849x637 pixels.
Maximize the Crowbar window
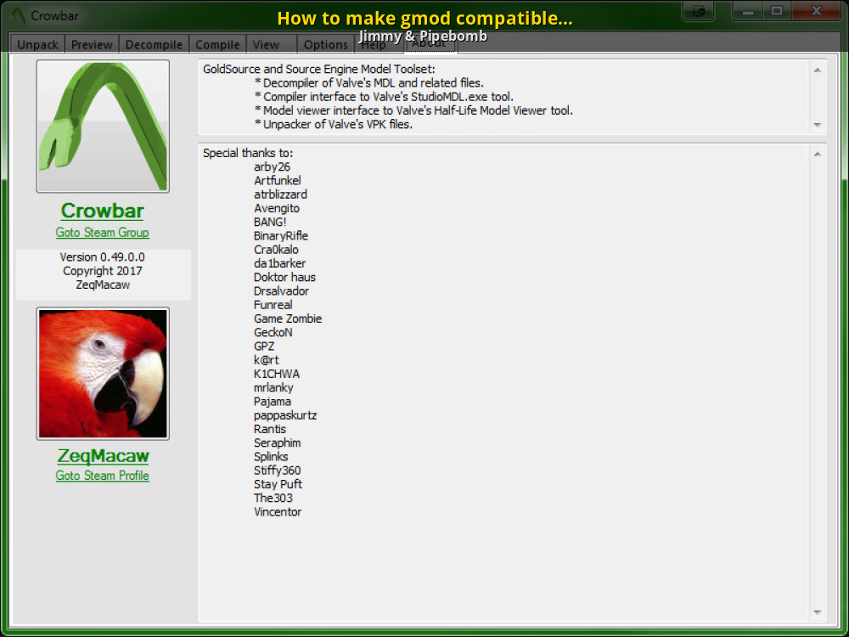775,11
